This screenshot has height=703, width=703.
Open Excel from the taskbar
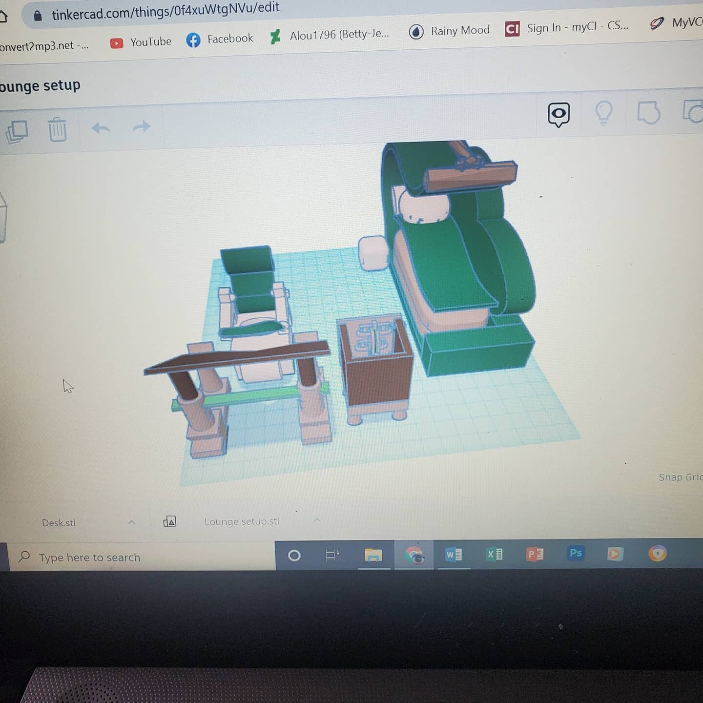[494, 554]
